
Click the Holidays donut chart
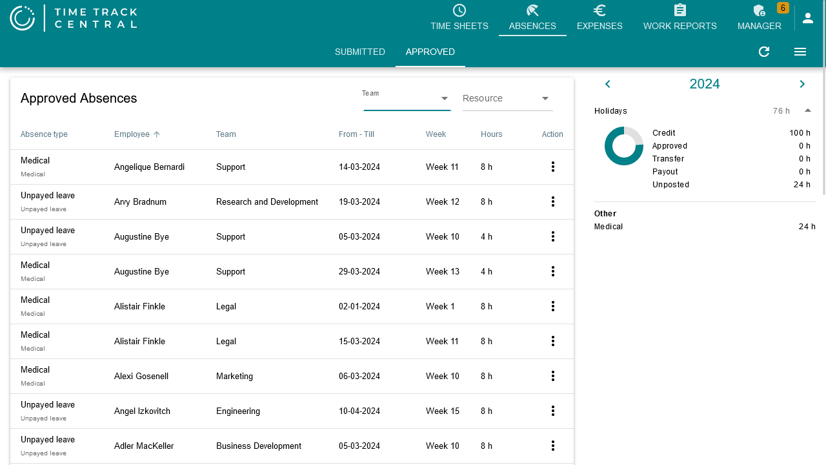click(x=623, y=146)
